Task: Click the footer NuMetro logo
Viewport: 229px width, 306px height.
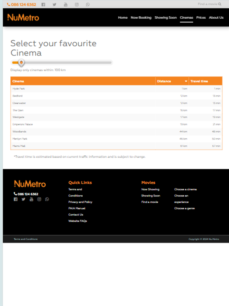Action: [x=30, y=184]
